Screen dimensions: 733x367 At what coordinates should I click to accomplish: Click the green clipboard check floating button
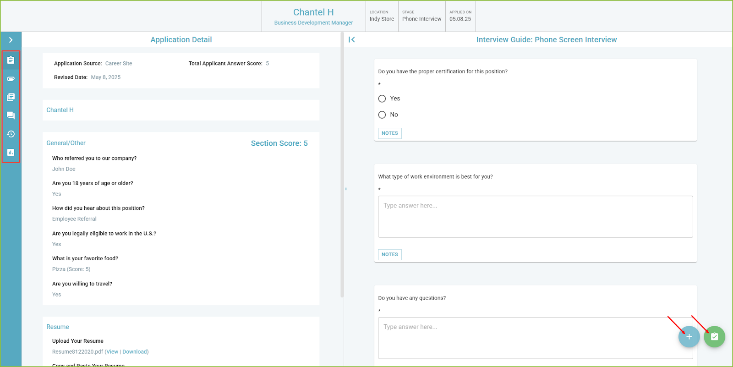(715, 337)
